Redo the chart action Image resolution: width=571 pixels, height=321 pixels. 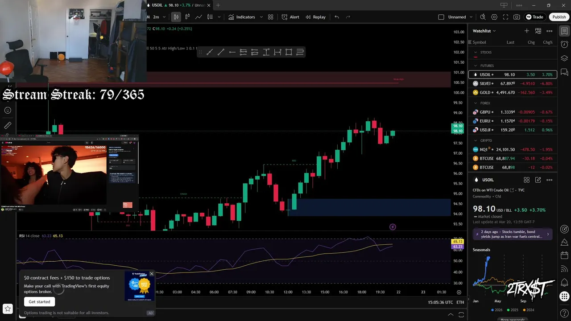pos(348,17)
